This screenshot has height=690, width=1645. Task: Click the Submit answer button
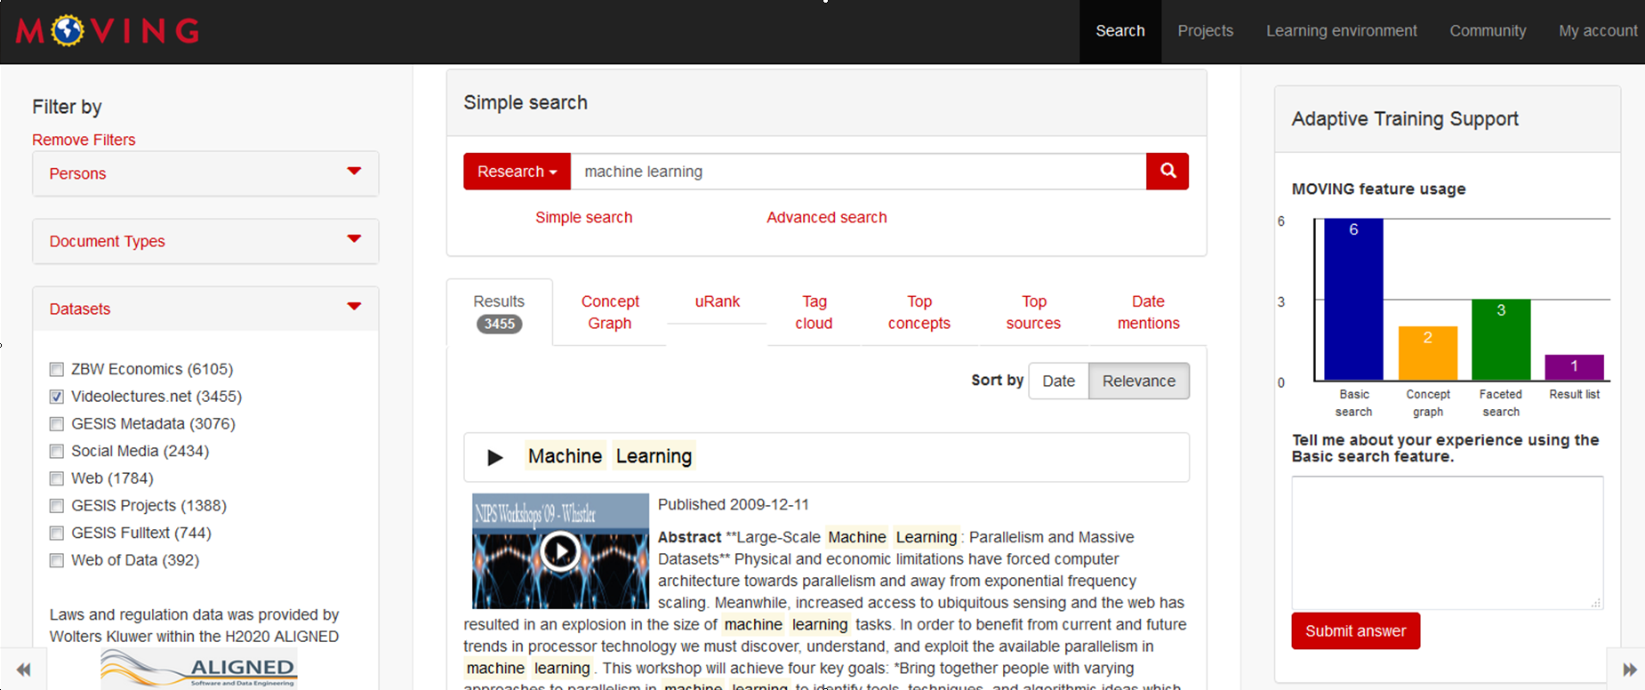[1355, 631]
